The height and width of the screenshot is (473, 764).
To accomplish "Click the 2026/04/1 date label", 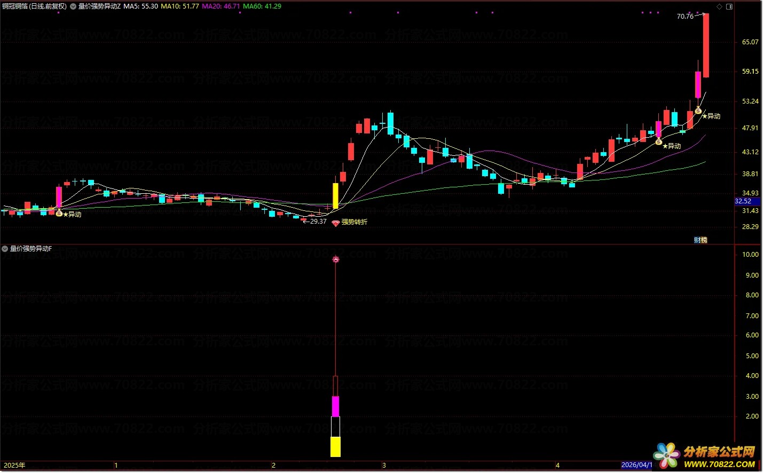I will point(637,465).
